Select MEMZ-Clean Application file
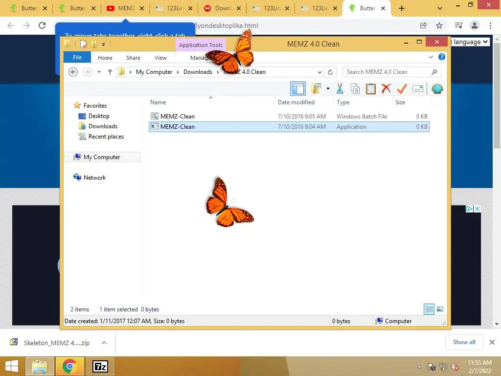The width and height of the screenshot is (501, 376). pos(289,127)
